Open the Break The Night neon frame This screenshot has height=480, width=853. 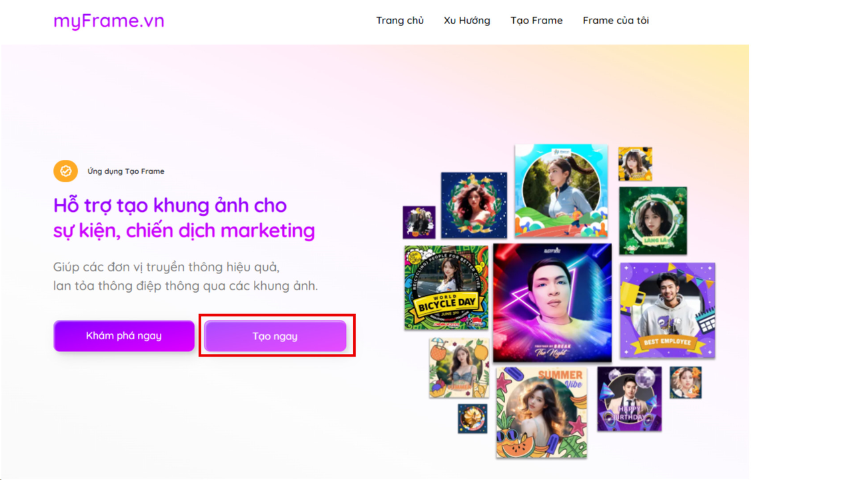pyautogui.click(x=552, y=303)
